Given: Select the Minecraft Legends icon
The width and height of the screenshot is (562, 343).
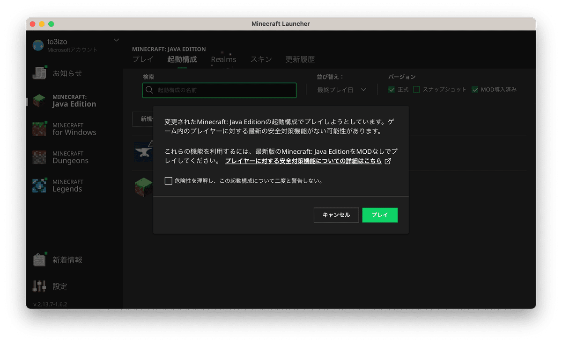Looking at the screenshot, I should click(39, 186).
